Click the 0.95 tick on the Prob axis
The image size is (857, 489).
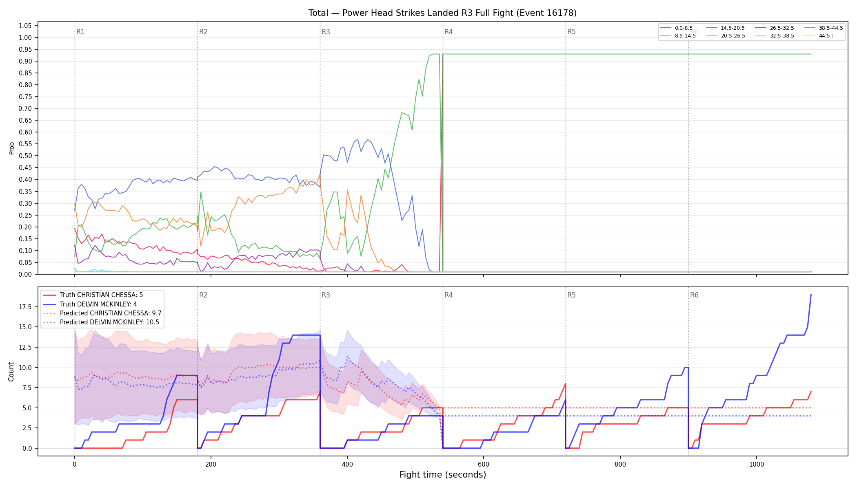pyautogui.click(x=25, y=49)
